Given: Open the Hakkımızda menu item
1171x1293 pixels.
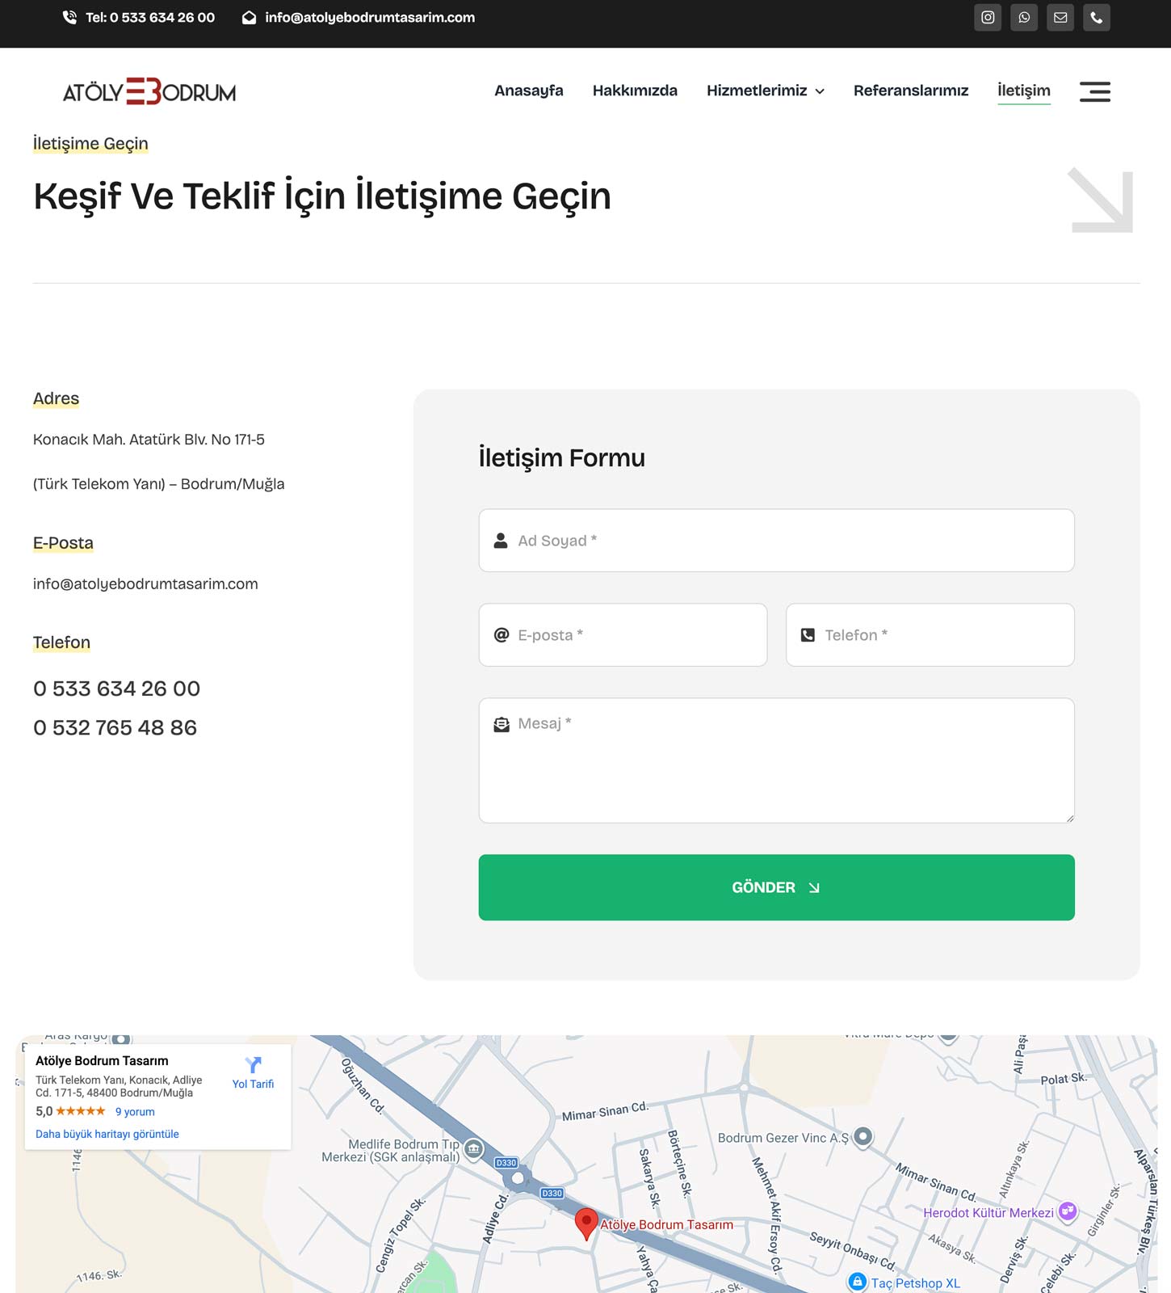Looking at the screenshot, I should (x=635, y=91).
